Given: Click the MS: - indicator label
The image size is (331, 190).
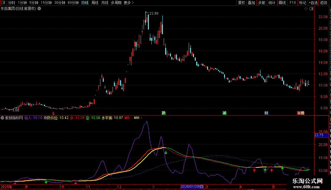Looking at the screenshot, I should coord(128,118).
